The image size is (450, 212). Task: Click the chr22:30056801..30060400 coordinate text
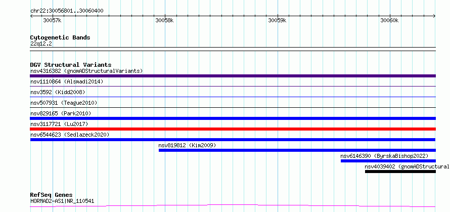67,11
